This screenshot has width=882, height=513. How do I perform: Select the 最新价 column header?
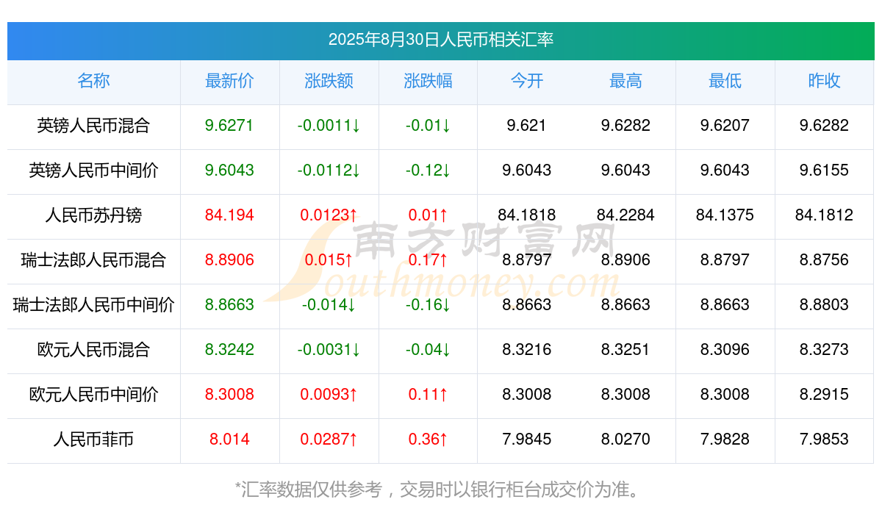(229, 81)
